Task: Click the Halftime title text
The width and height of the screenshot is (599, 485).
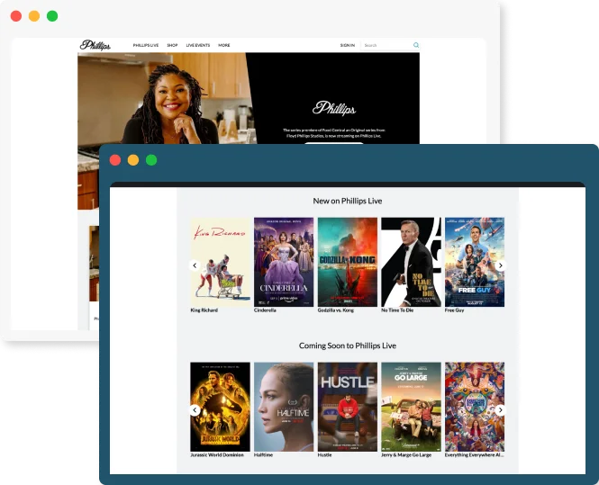Action: [263, 454]
